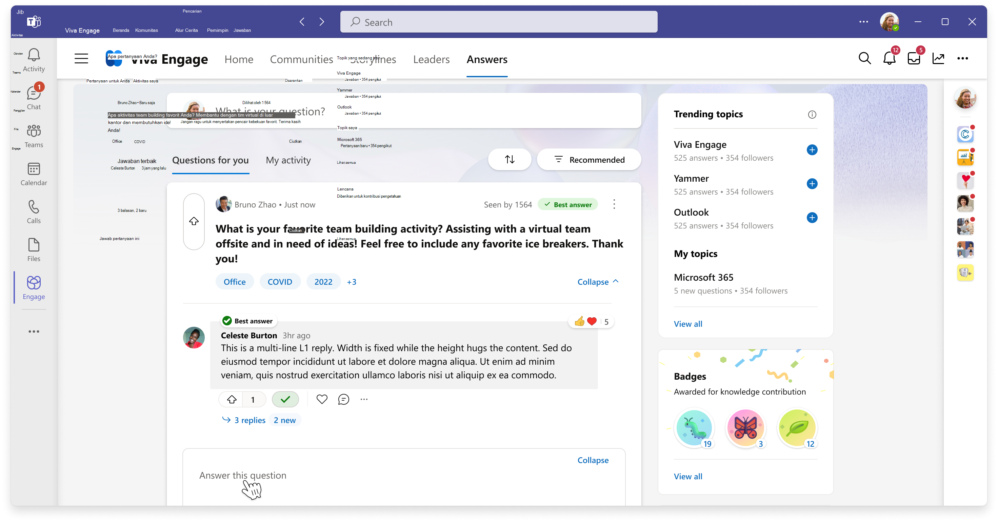This screenshot has height=522, width=998.
Task: Open the blue C icon in right rail
Action: coord(965,134)
